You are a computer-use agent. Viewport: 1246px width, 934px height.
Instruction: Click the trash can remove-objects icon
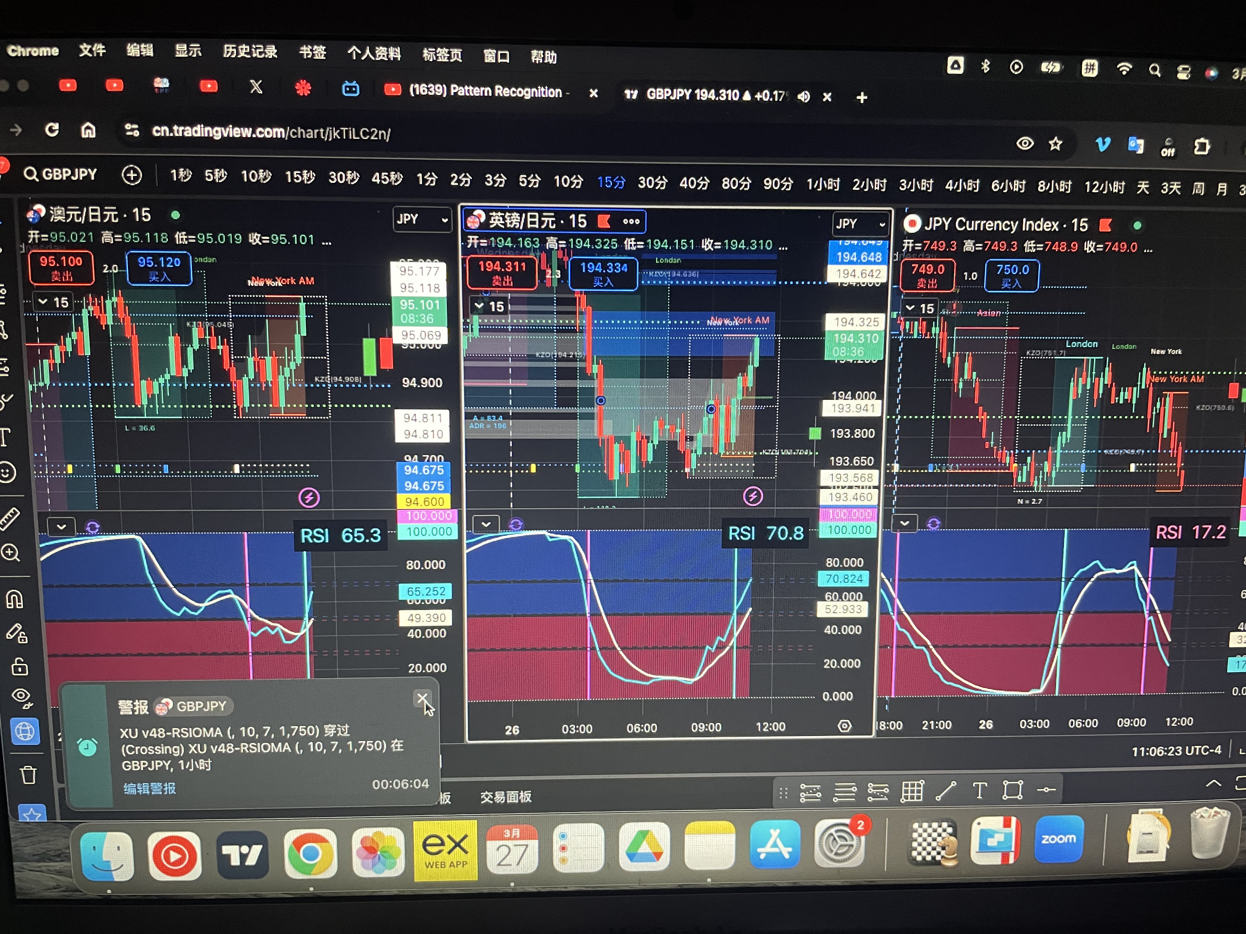(28, 776)
